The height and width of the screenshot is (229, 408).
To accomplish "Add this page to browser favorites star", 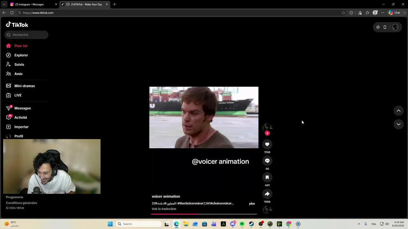I will (x=343, y=13).
